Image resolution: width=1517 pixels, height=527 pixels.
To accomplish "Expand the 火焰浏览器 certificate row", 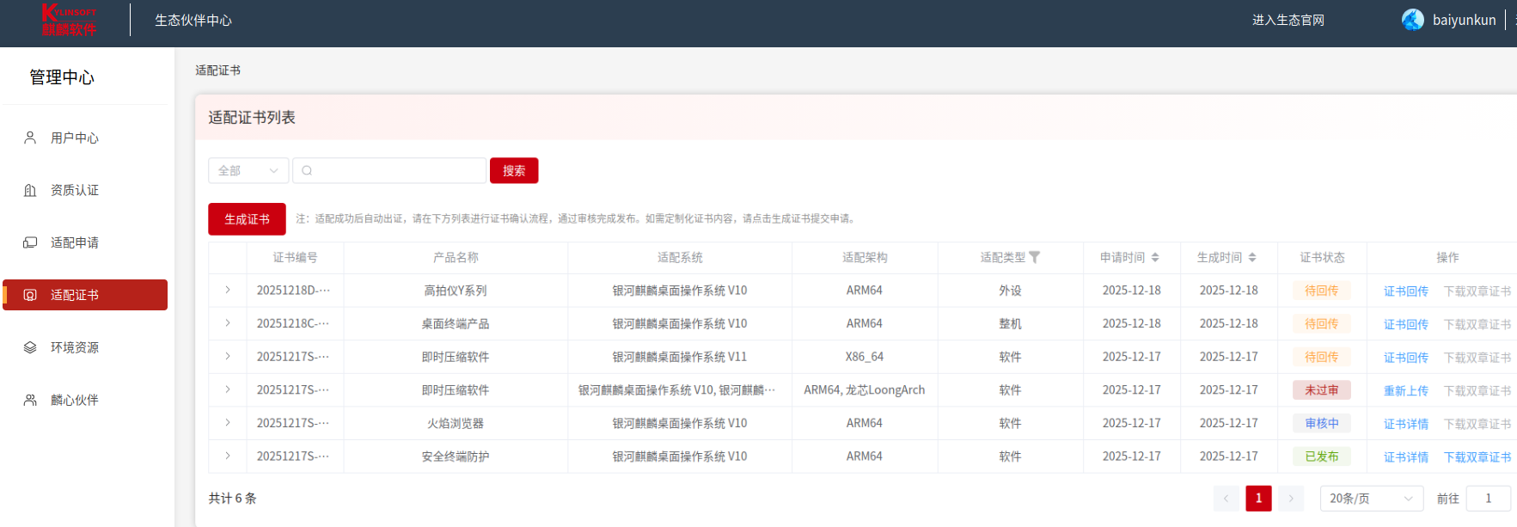I will (x=228, y=423).
